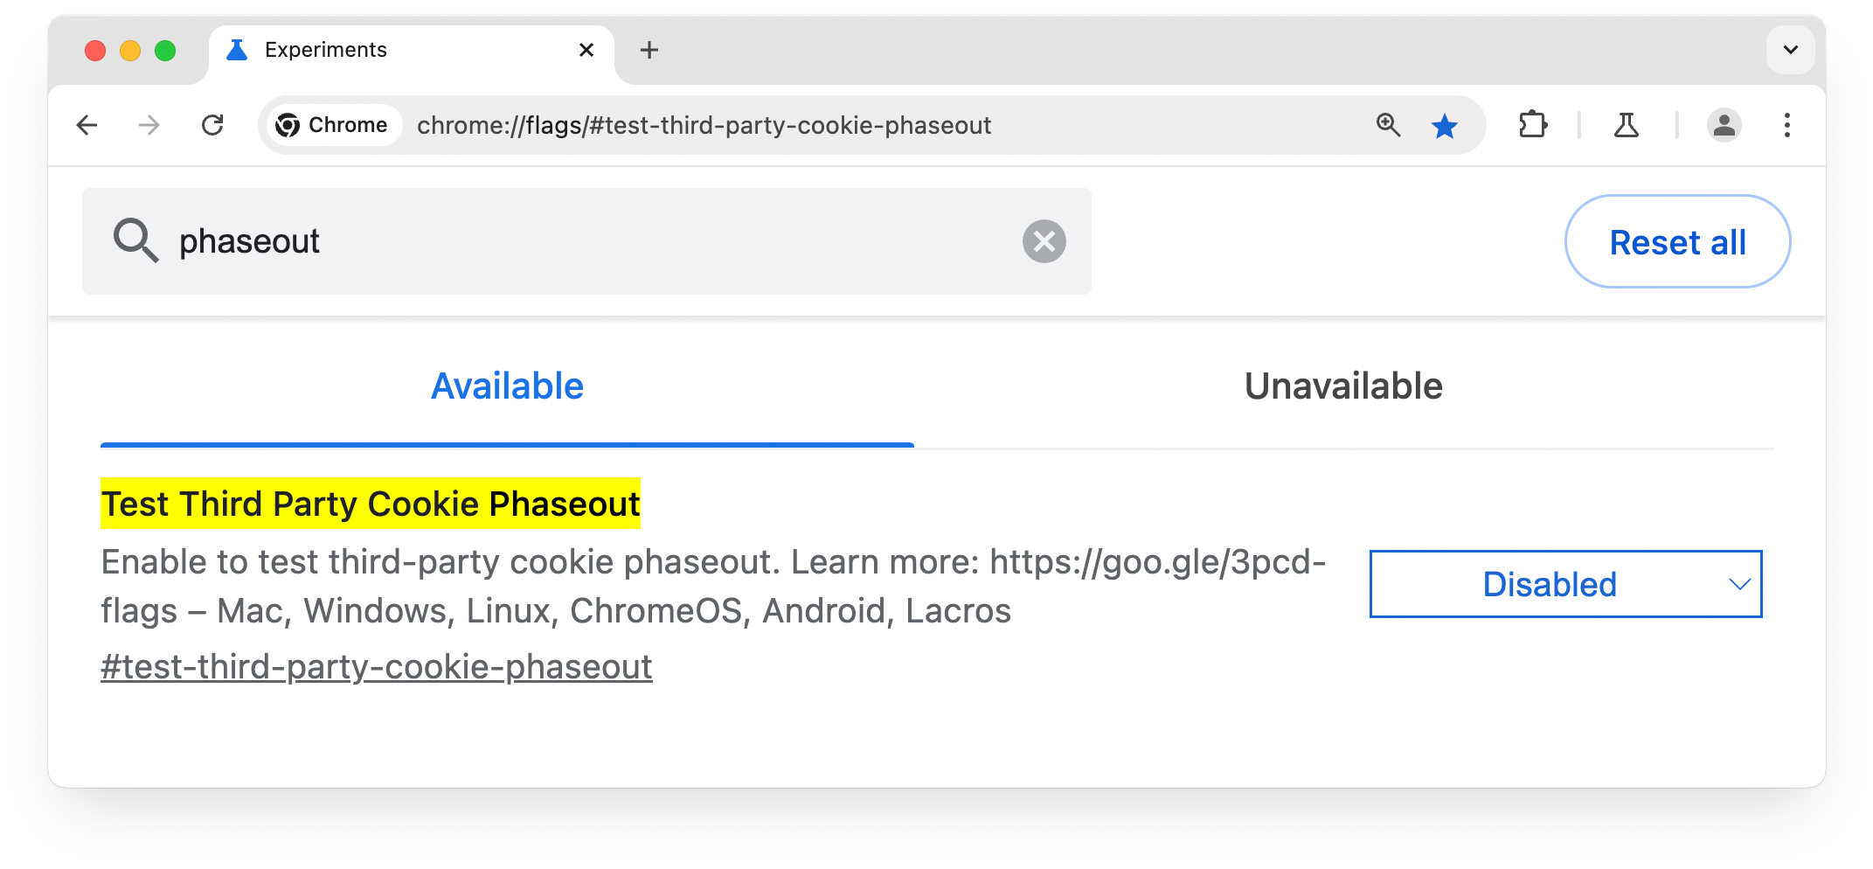Screen dimensions: 1873x869
Task: Open the Chrome extensions icon
Action: pos(1533,125)
